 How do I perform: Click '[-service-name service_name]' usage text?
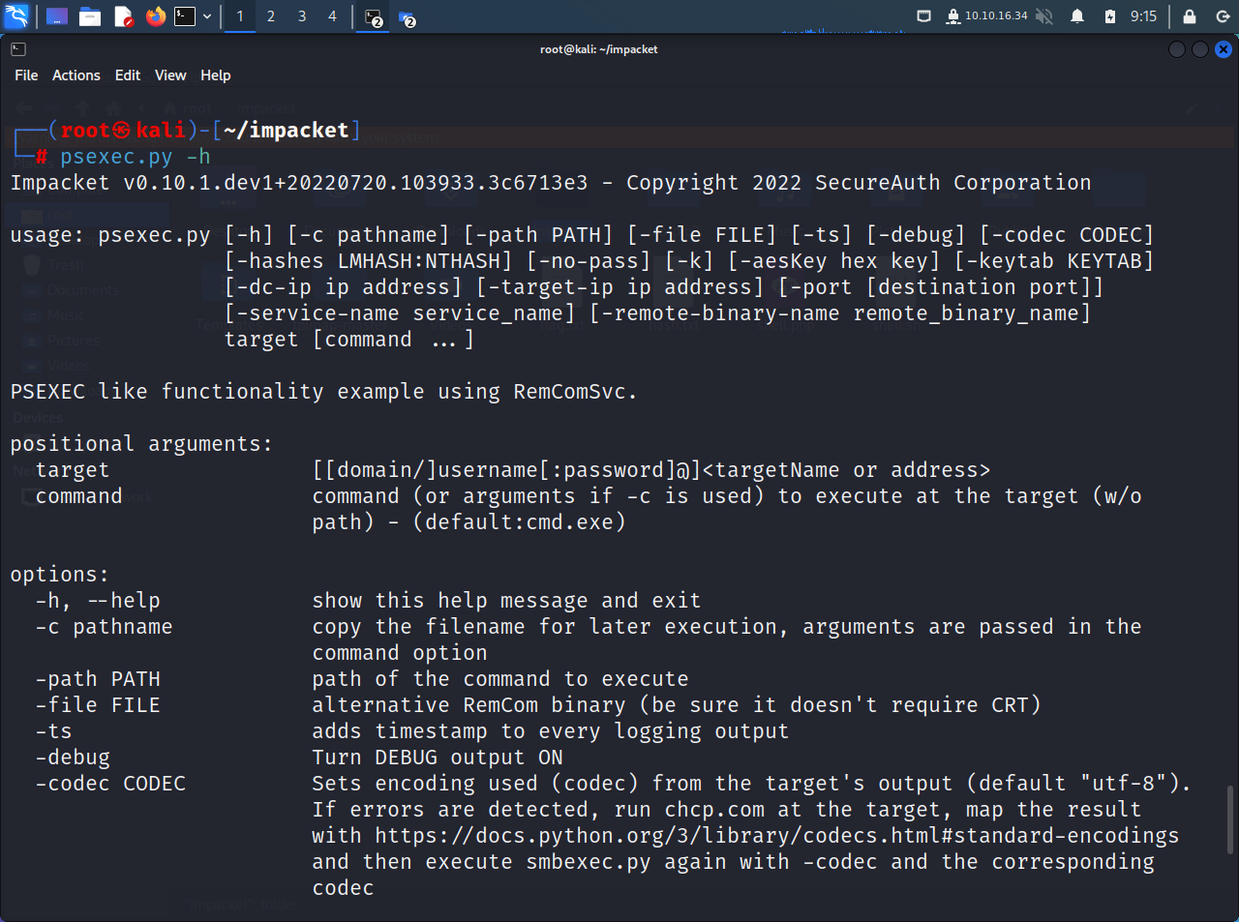tap(400, 313)
